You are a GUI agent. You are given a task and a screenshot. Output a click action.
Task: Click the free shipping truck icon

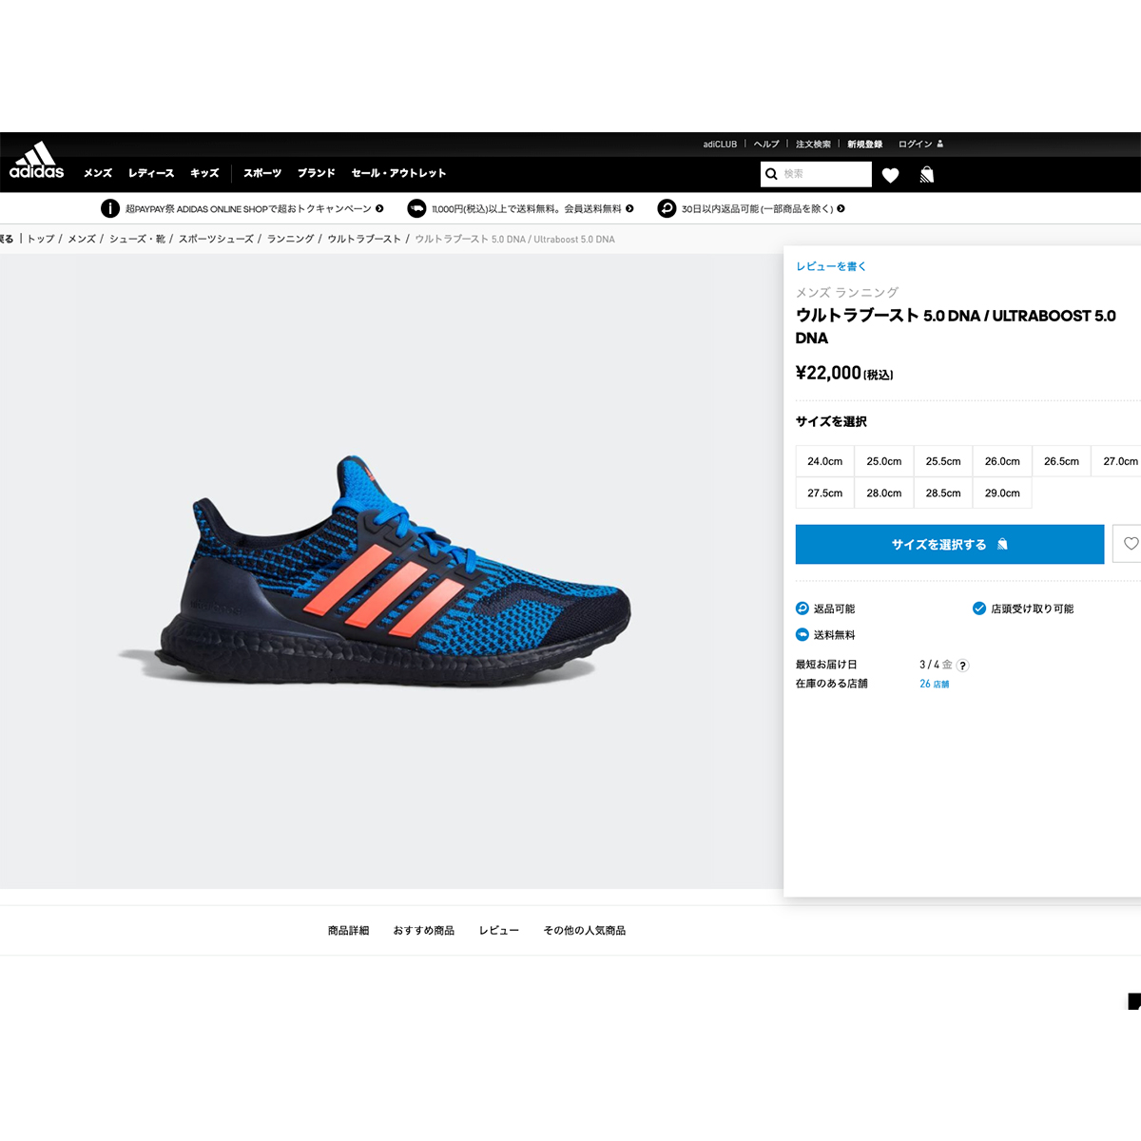(x=416, y=208)
